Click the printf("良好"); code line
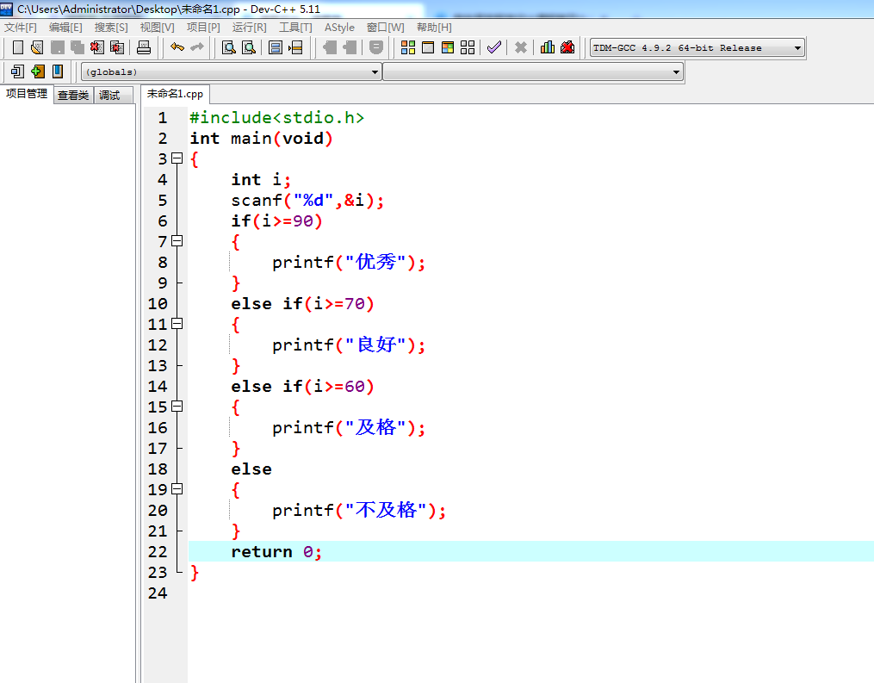Viewport: 874px width, 683px height. tap(349, 345)
